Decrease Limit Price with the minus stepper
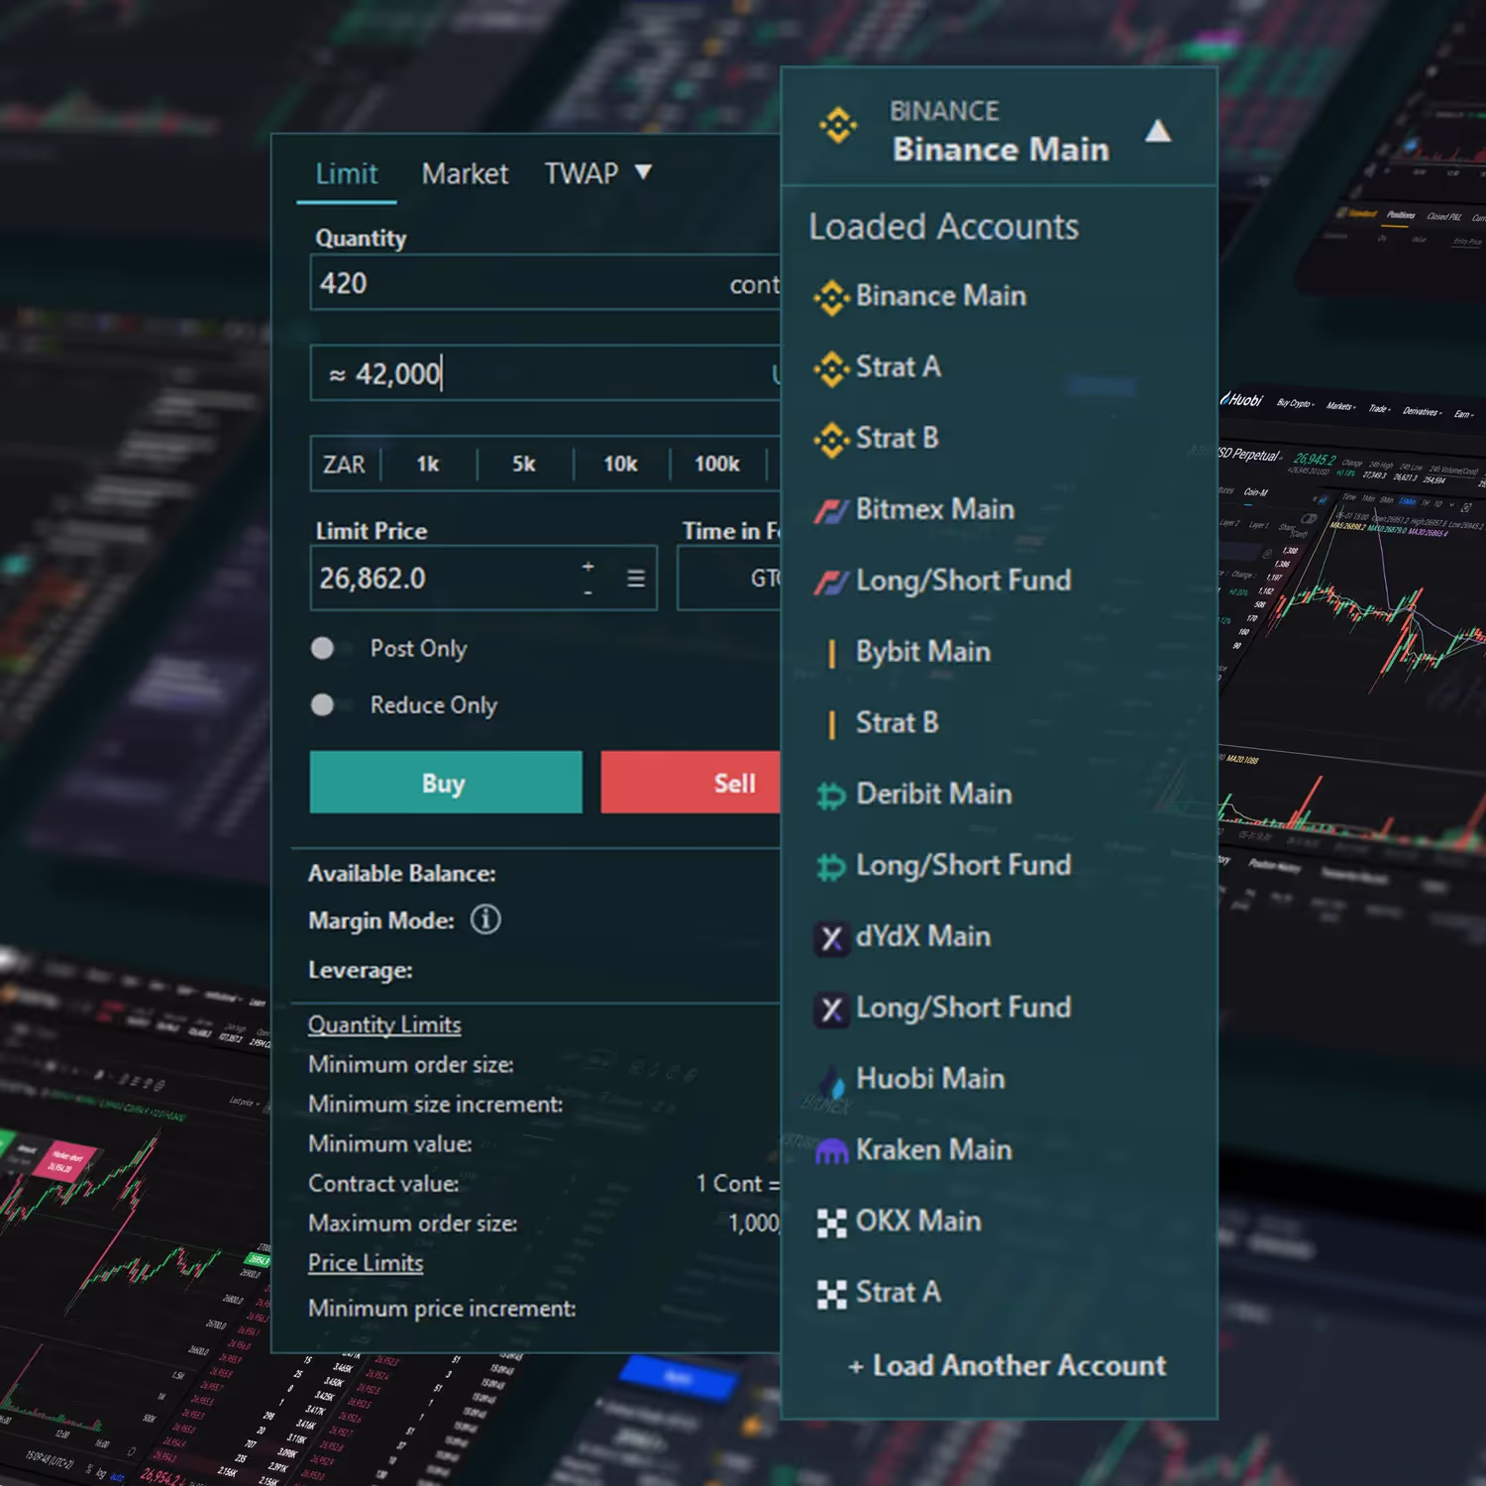Screen dimensions: 1486x1486 coord(587,591)
